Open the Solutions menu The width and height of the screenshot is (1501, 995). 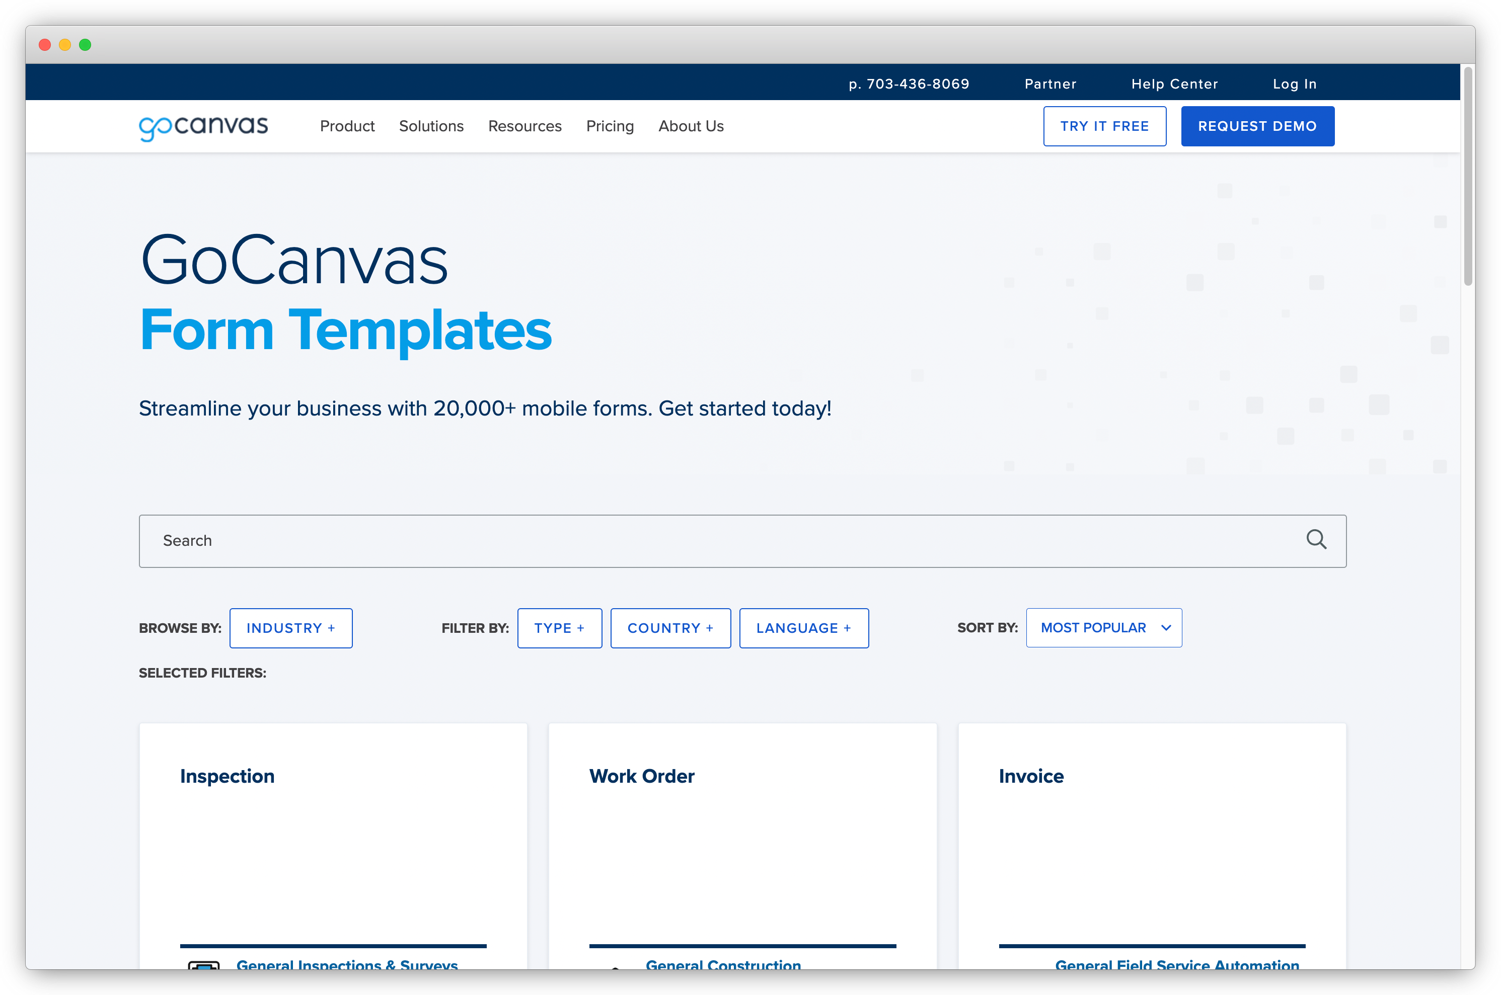pos(431,126)
